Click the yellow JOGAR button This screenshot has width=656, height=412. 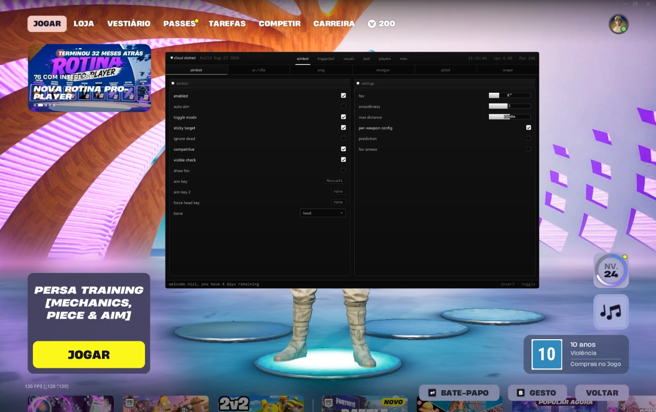pyautogui.click(x=89, y=355)
